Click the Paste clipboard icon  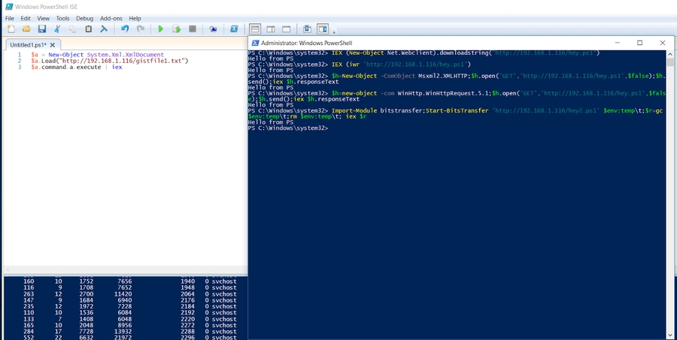click(x=89, y=29)
